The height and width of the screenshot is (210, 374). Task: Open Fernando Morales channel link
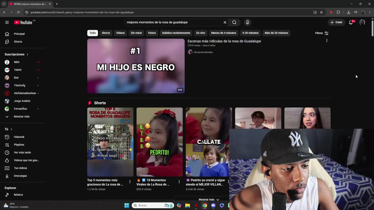(203, 52)
